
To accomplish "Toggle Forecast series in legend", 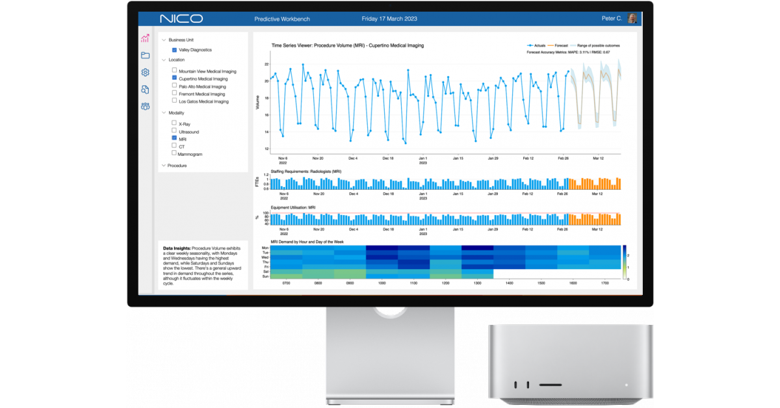I will [x=561, y=45].
